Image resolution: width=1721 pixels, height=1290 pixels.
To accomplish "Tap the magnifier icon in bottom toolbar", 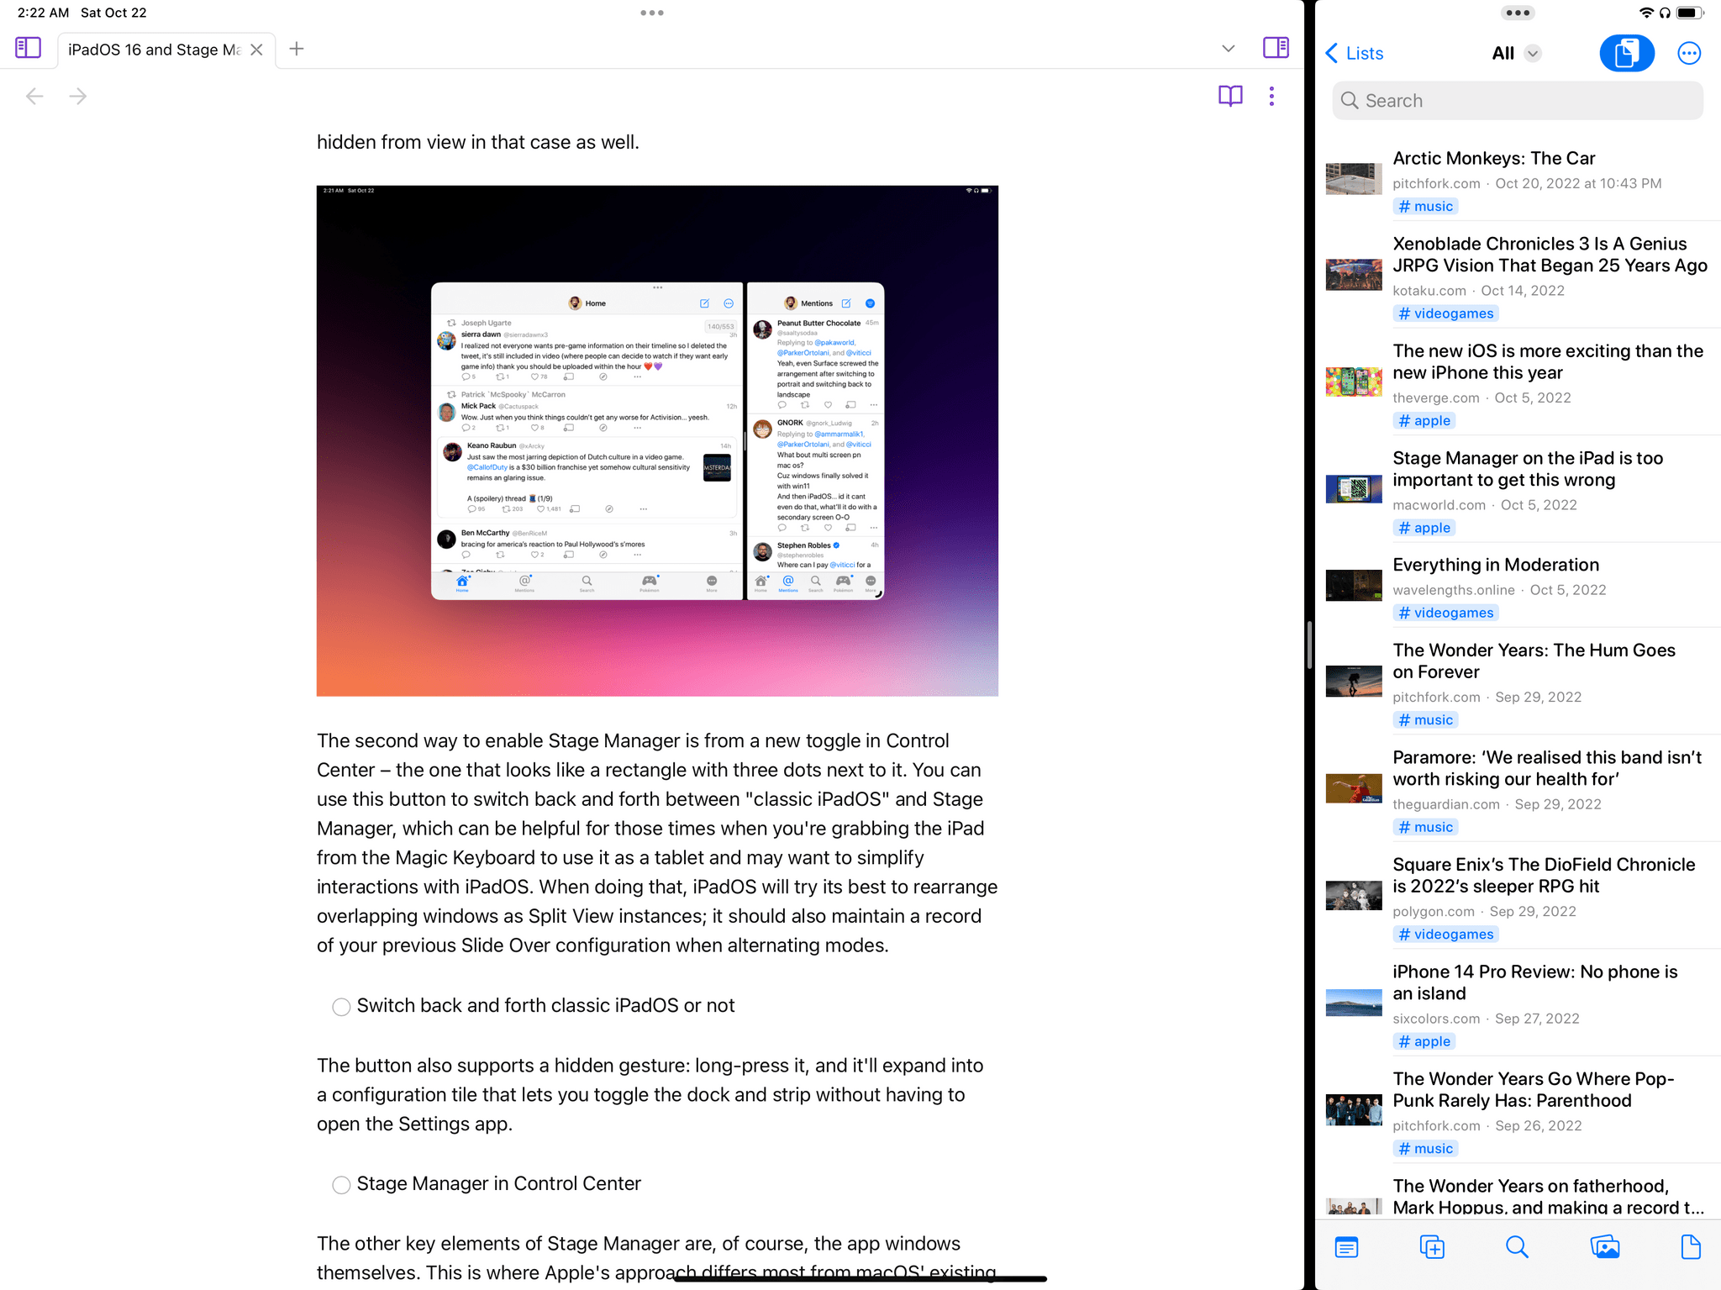I will 1517,1247.
